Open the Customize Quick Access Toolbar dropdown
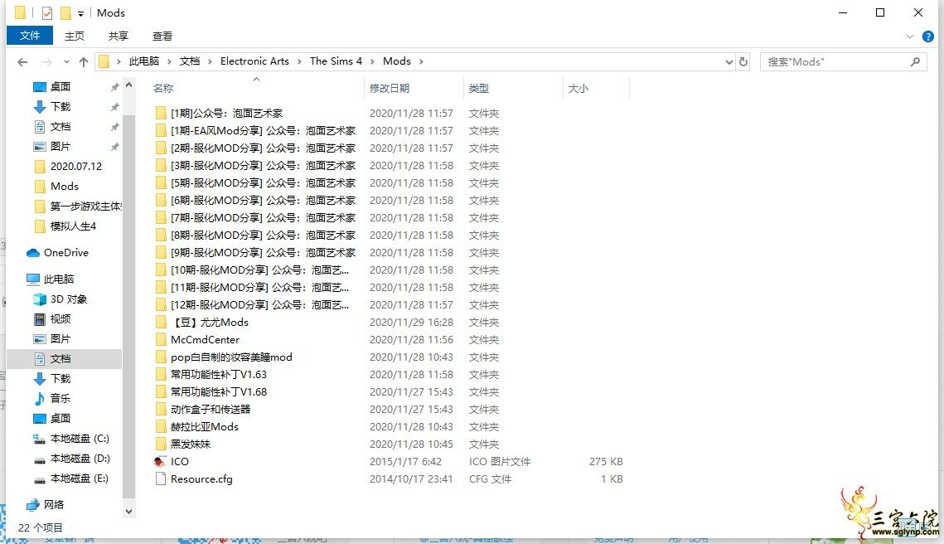The image size is (944, 544). 80,13
